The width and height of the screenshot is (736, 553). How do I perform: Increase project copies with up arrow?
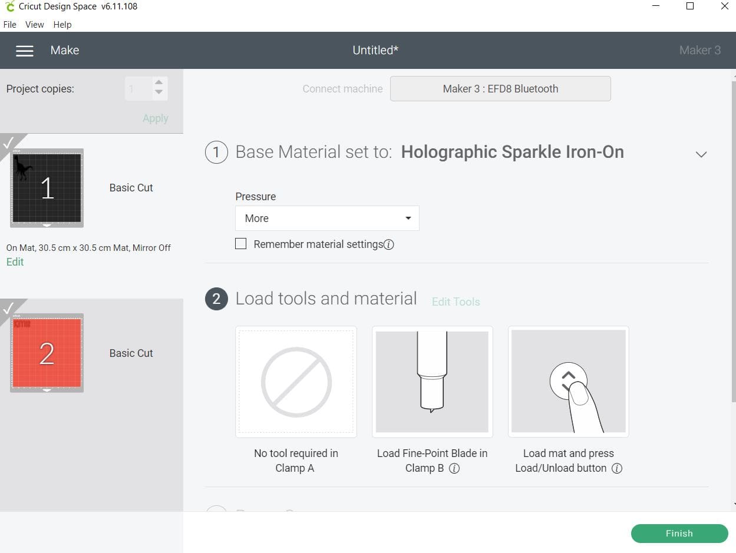(x=159, y=83)
